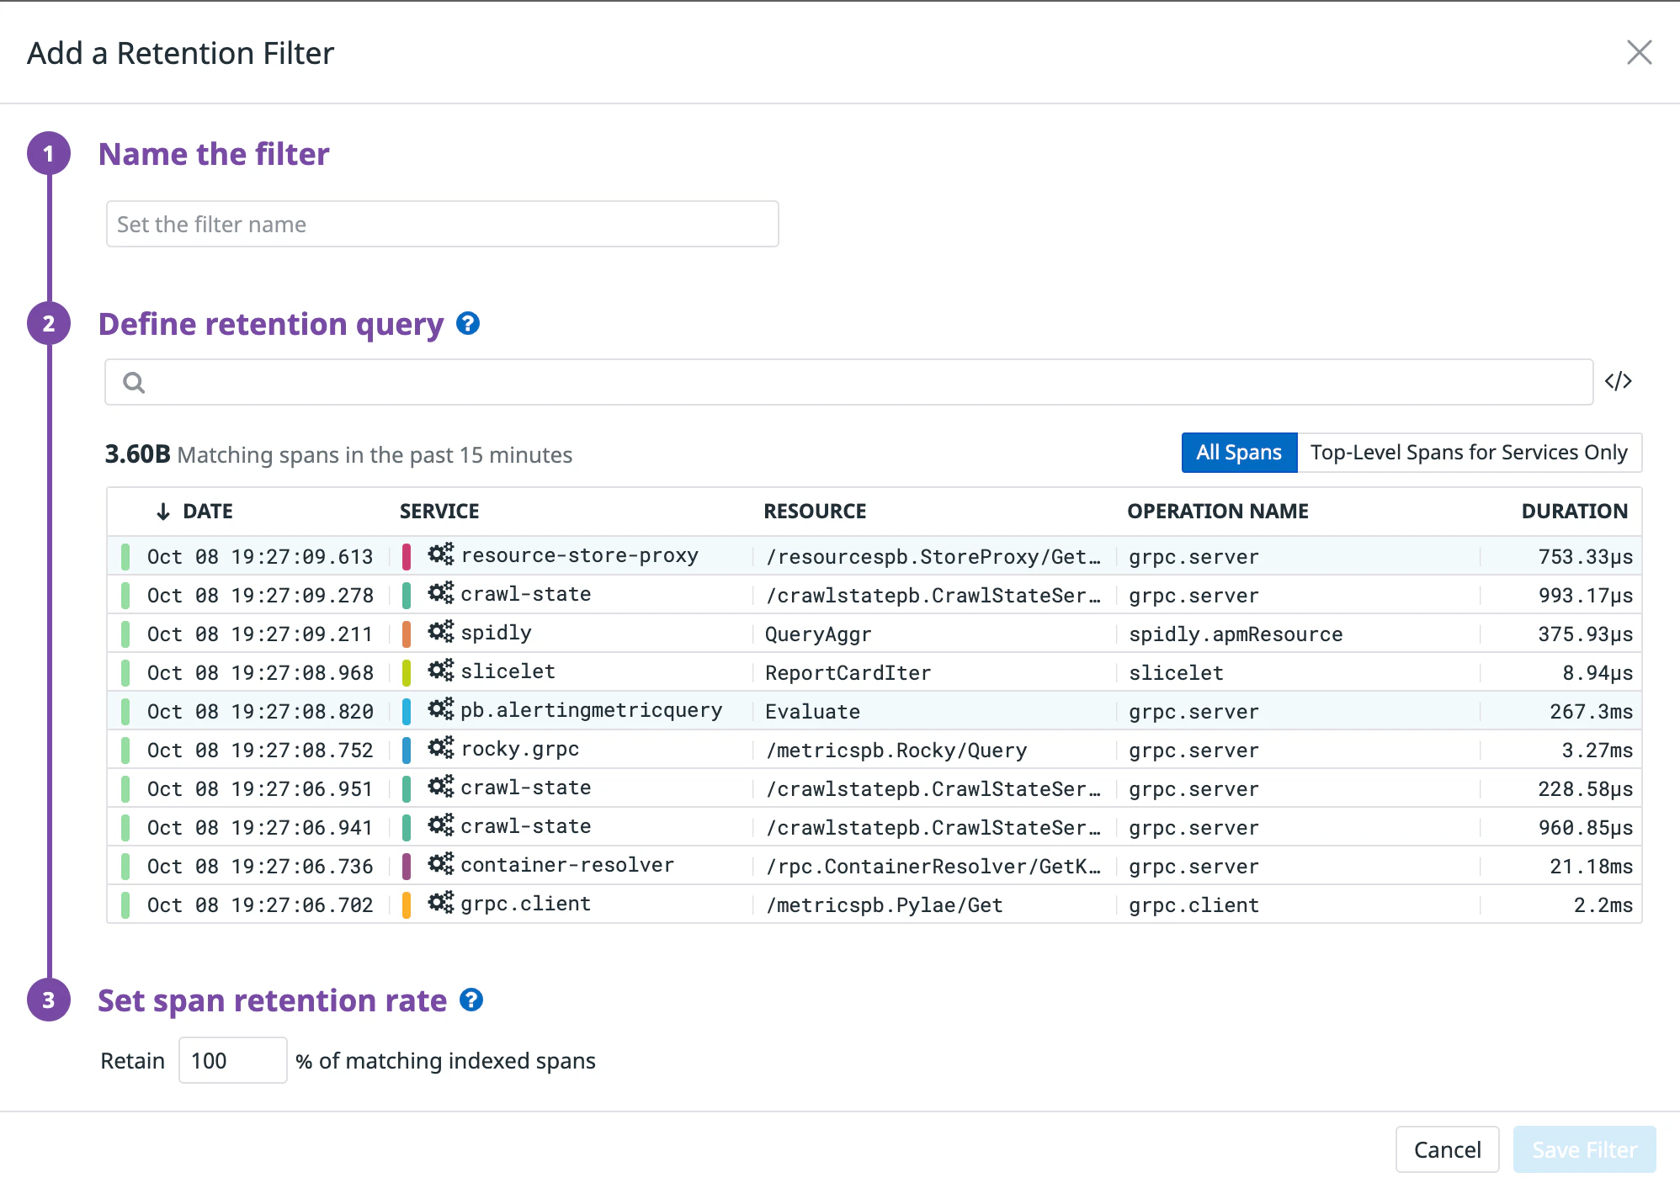Click the help icon beside Set span retention rate
The width and height of the screenshot is (1680, 1183).
click(471, 1000)
